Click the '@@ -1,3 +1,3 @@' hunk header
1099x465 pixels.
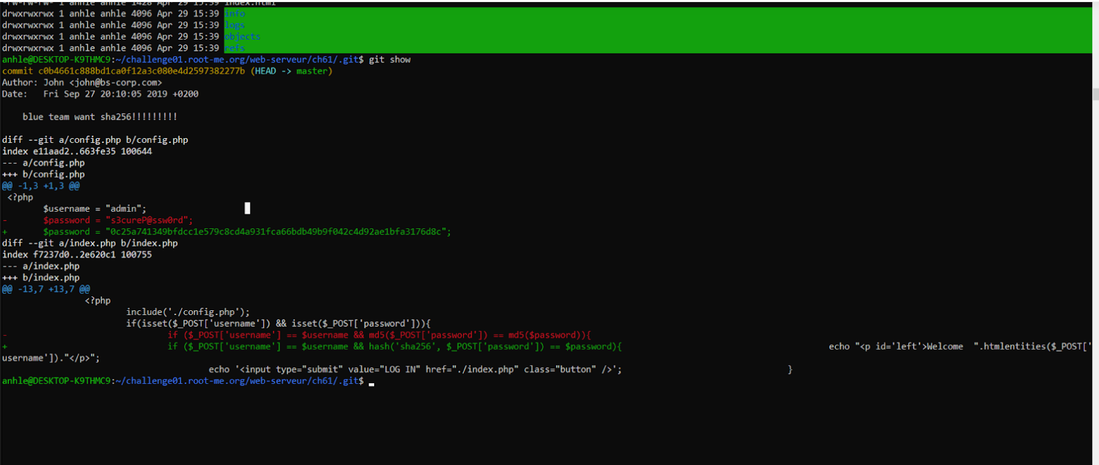(x=40, y=186)
